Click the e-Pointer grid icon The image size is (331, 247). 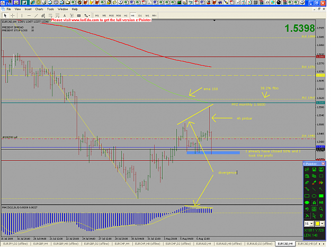314,209
